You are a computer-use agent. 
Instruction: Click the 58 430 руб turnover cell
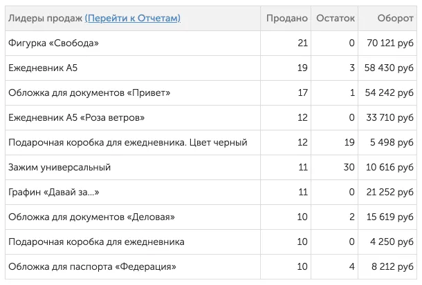click(x=389, y=68)
